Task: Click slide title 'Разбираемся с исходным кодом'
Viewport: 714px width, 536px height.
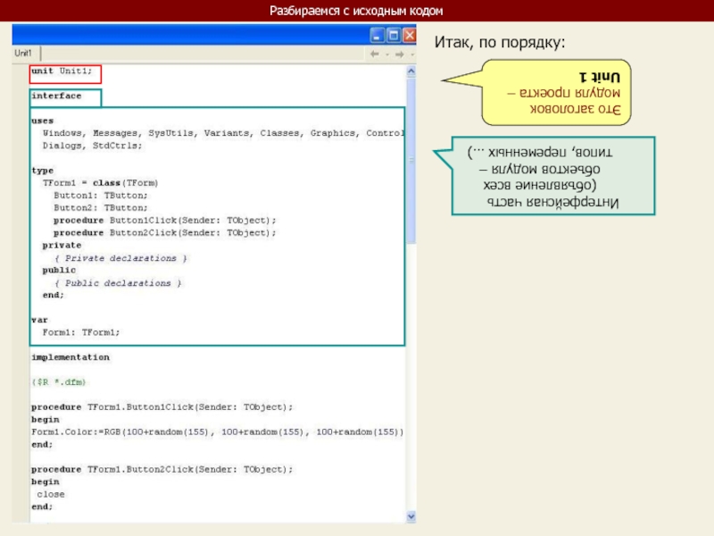Action: [x=356, y=11]
